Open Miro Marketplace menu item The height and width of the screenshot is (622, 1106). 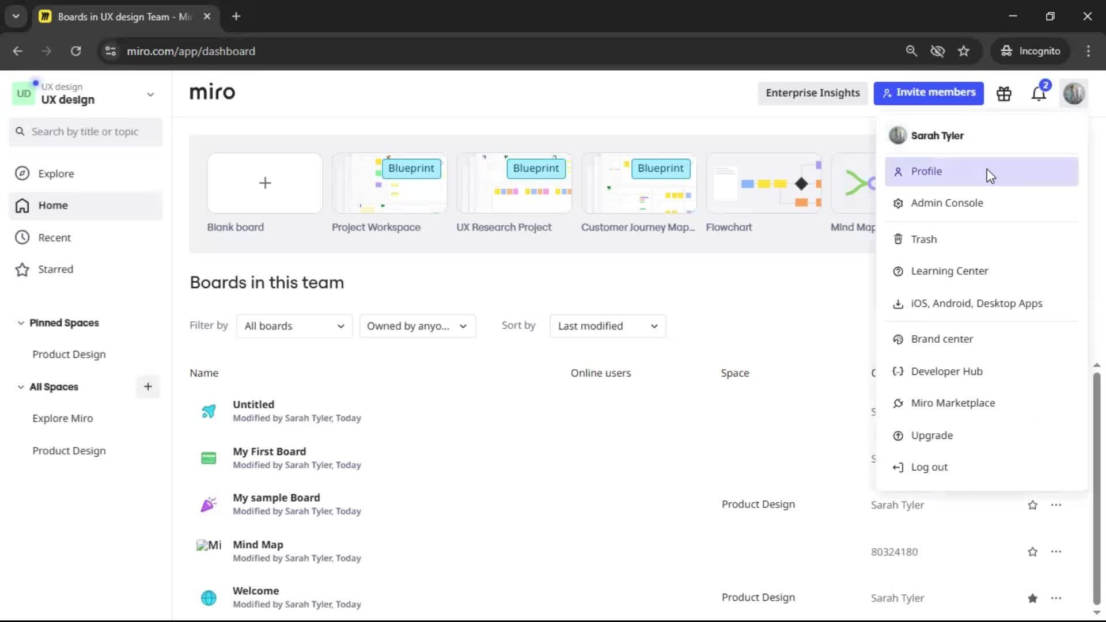(982, 403)
